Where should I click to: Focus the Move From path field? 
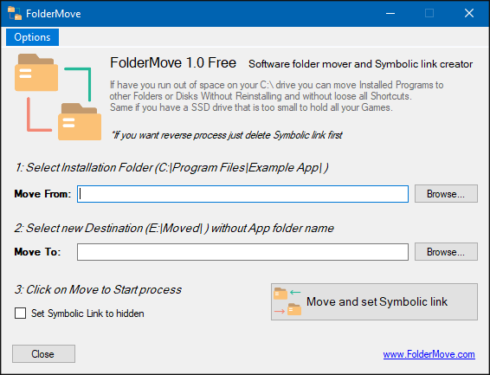242,194
